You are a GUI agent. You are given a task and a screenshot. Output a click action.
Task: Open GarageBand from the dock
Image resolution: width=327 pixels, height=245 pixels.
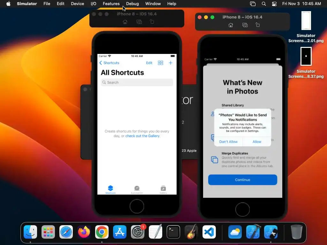[191, 232]
